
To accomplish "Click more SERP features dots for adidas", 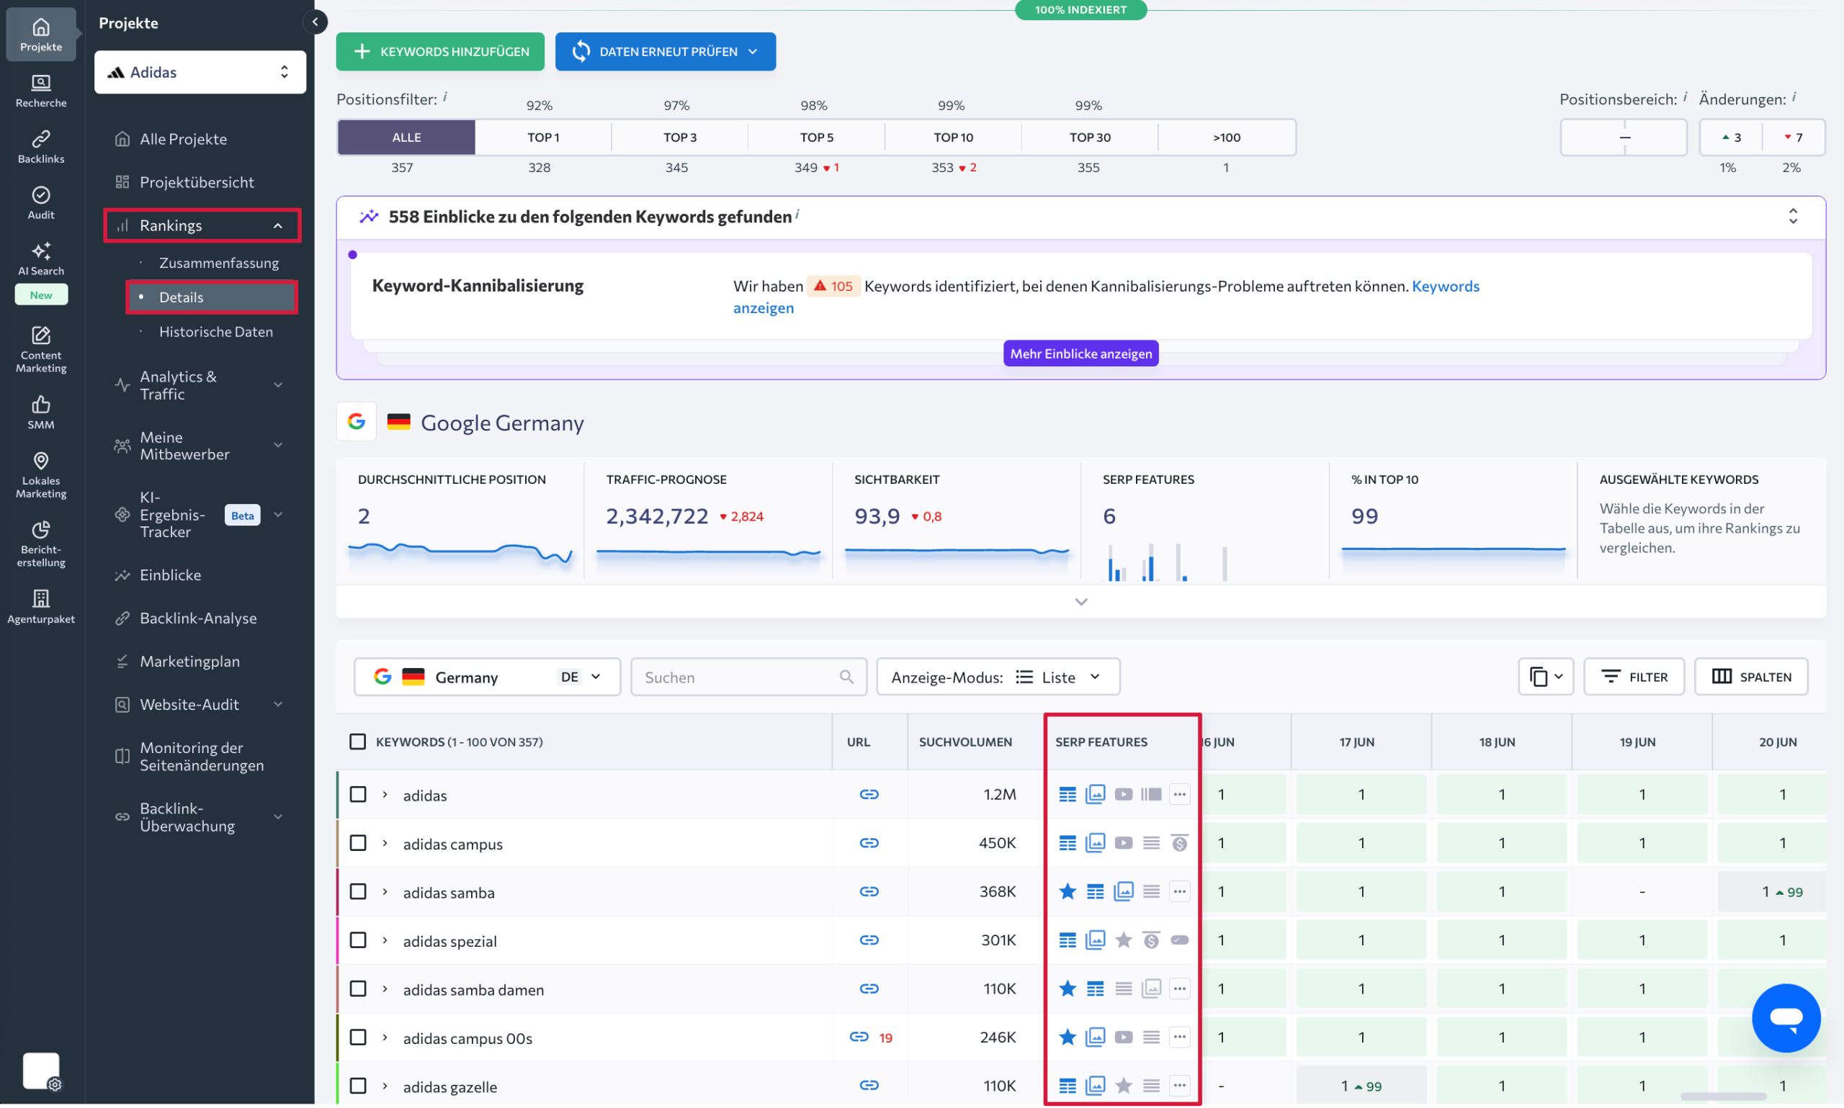I will coord(1179,793).
